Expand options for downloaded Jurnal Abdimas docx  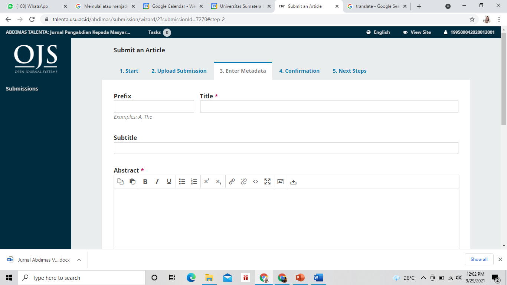(79, 260)
